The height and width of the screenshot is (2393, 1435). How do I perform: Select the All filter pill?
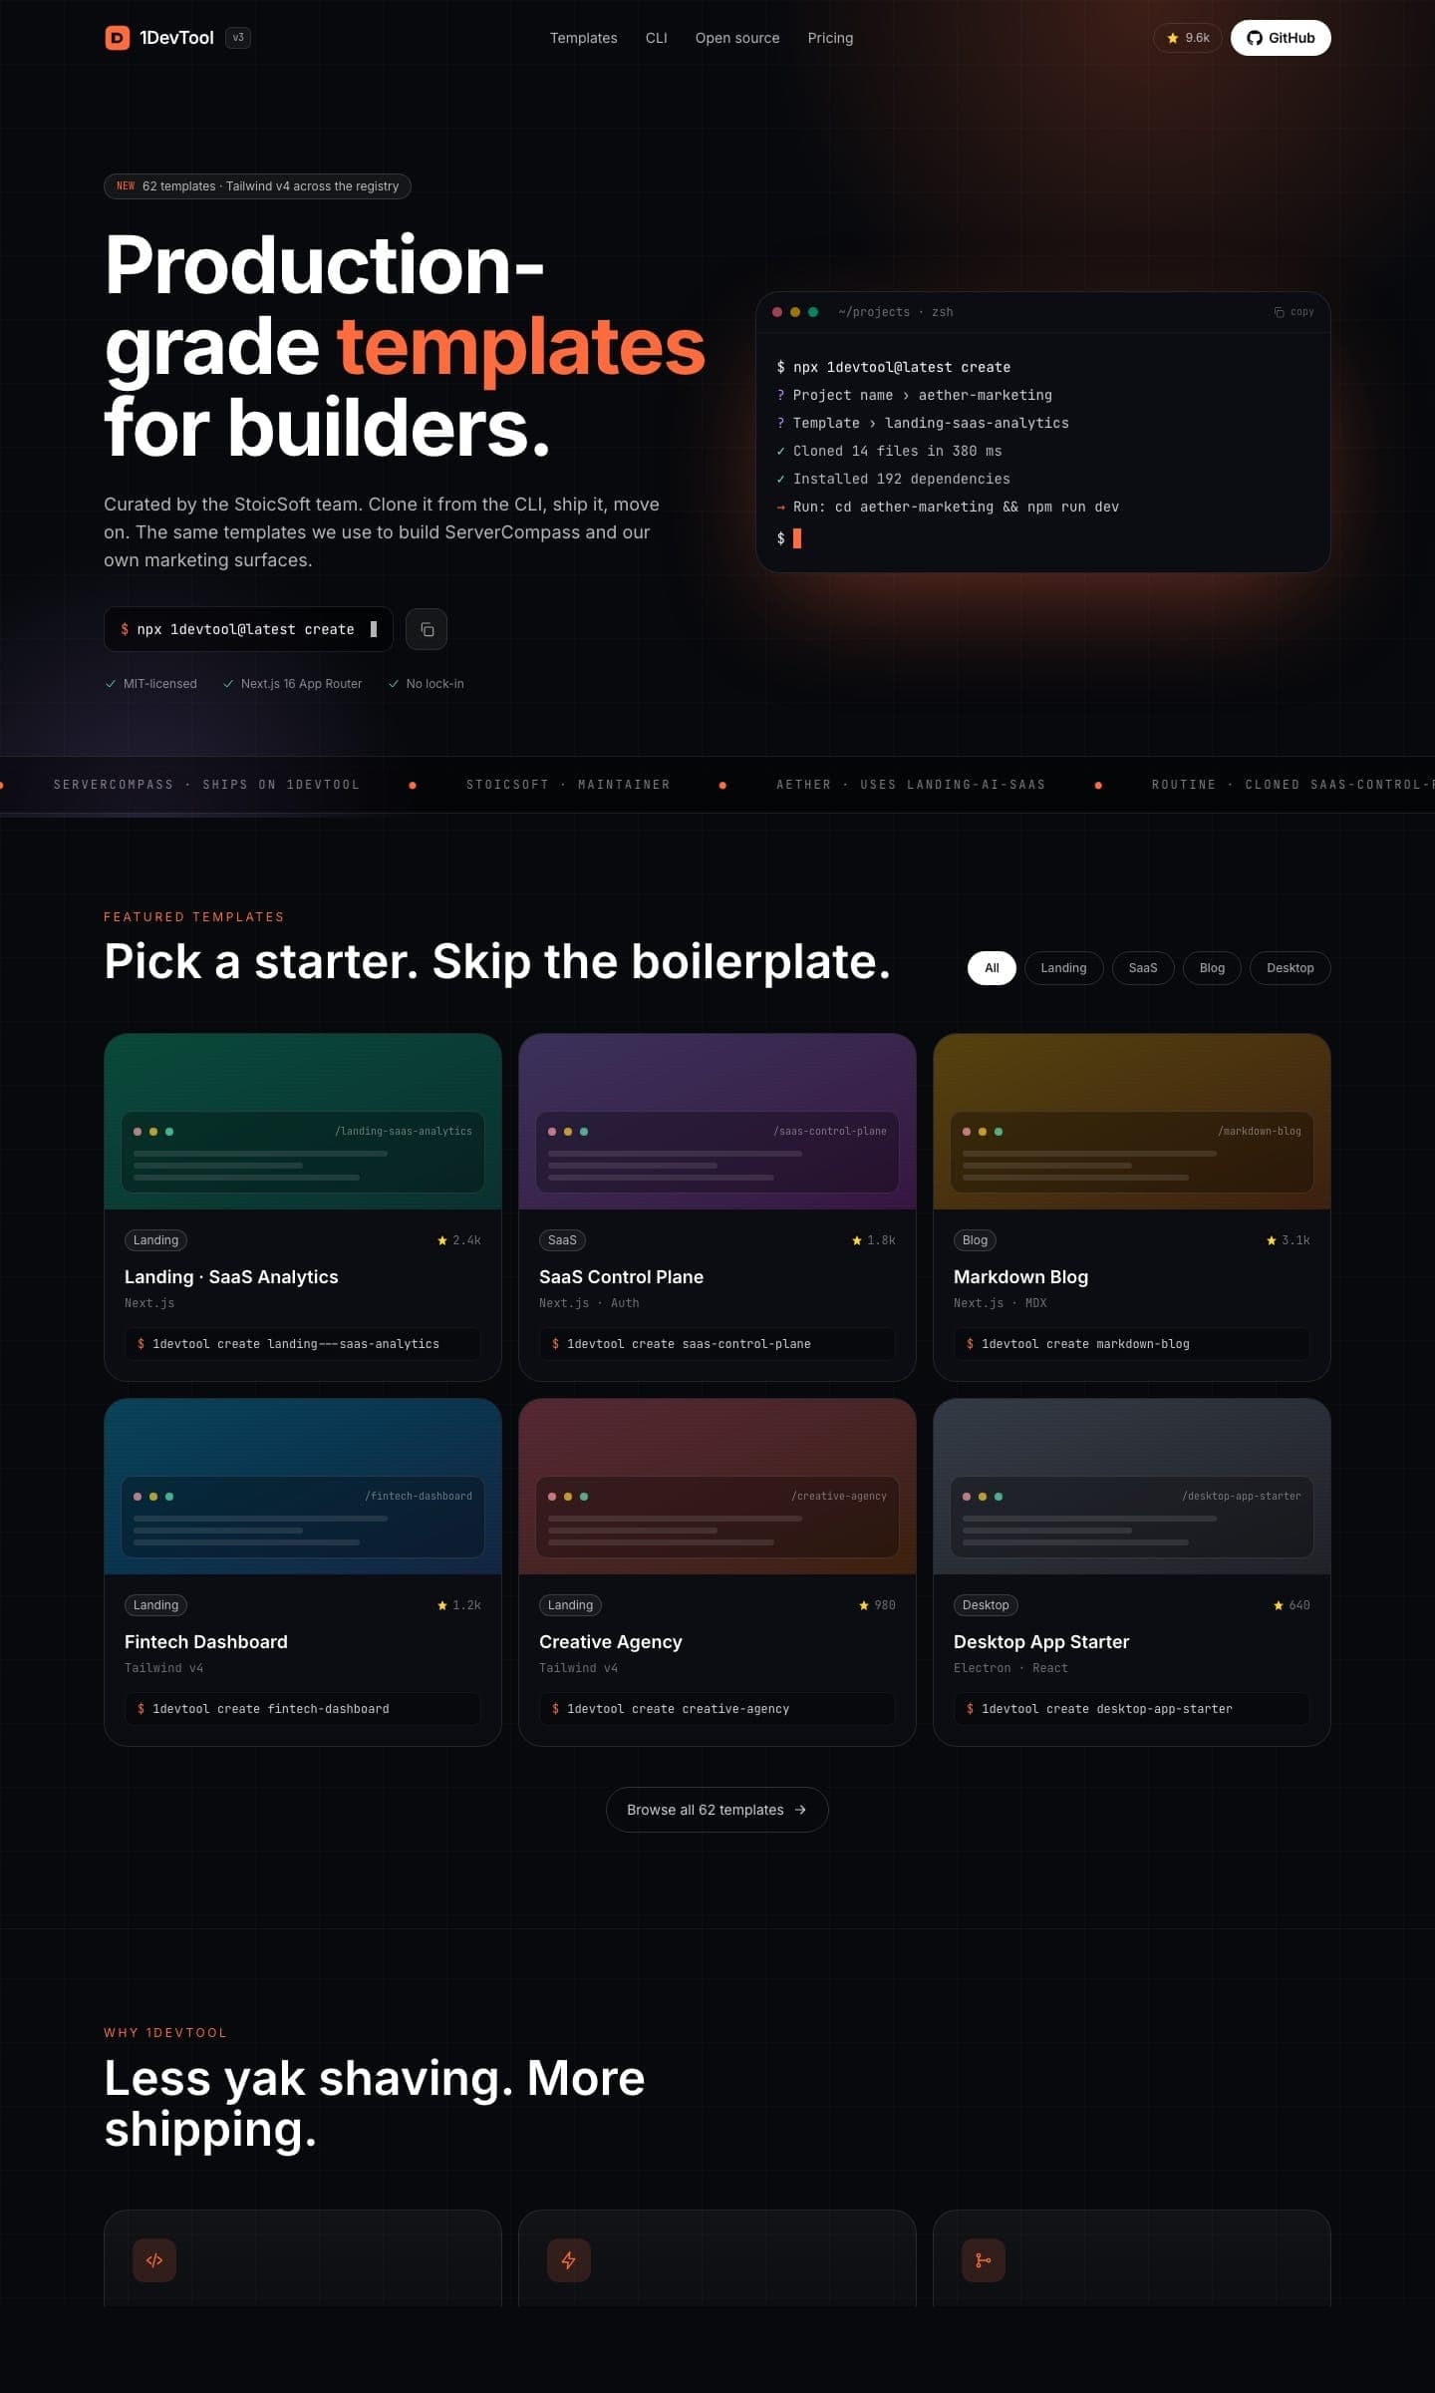(992, 968)
